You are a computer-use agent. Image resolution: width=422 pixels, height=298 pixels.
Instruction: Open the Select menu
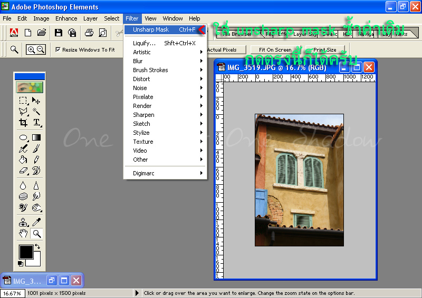click(x=111, y=18)
